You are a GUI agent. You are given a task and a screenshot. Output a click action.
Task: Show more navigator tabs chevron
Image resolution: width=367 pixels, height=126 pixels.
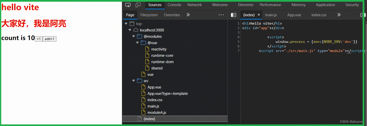[x=188, y=15]
